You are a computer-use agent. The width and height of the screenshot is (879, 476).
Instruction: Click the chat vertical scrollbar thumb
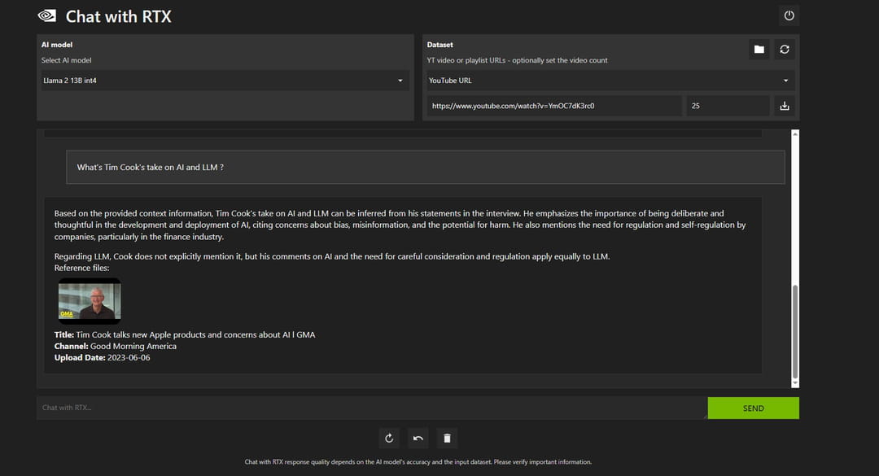pos(795,332)
